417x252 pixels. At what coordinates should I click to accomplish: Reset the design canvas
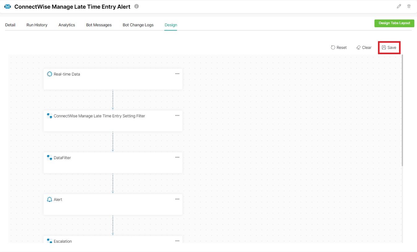[339, 48]
